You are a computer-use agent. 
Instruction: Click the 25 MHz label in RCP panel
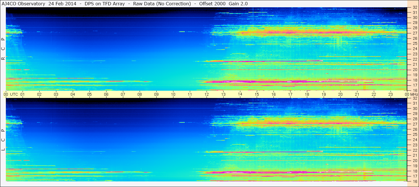click(415, 43)
